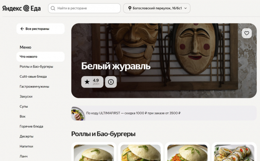
Task: Click the 'Роллы и Бао-бургеры' section heading
Action: point(103,134)
